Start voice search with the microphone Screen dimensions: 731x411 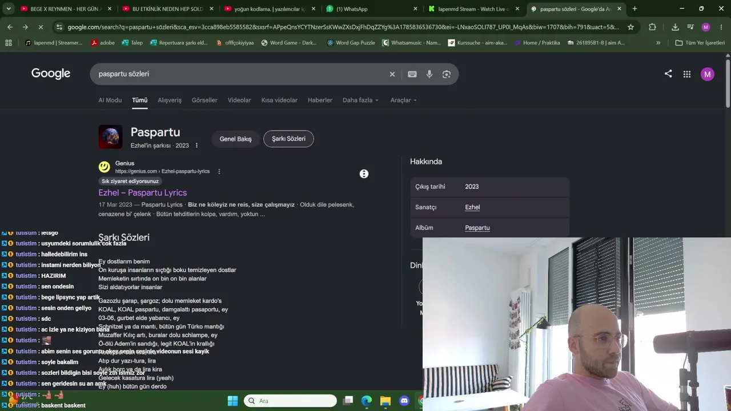429,74
